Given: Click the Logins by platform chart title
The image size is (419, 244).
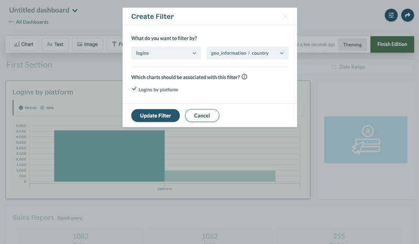Looking at the screenshot, I should (43, 92).
